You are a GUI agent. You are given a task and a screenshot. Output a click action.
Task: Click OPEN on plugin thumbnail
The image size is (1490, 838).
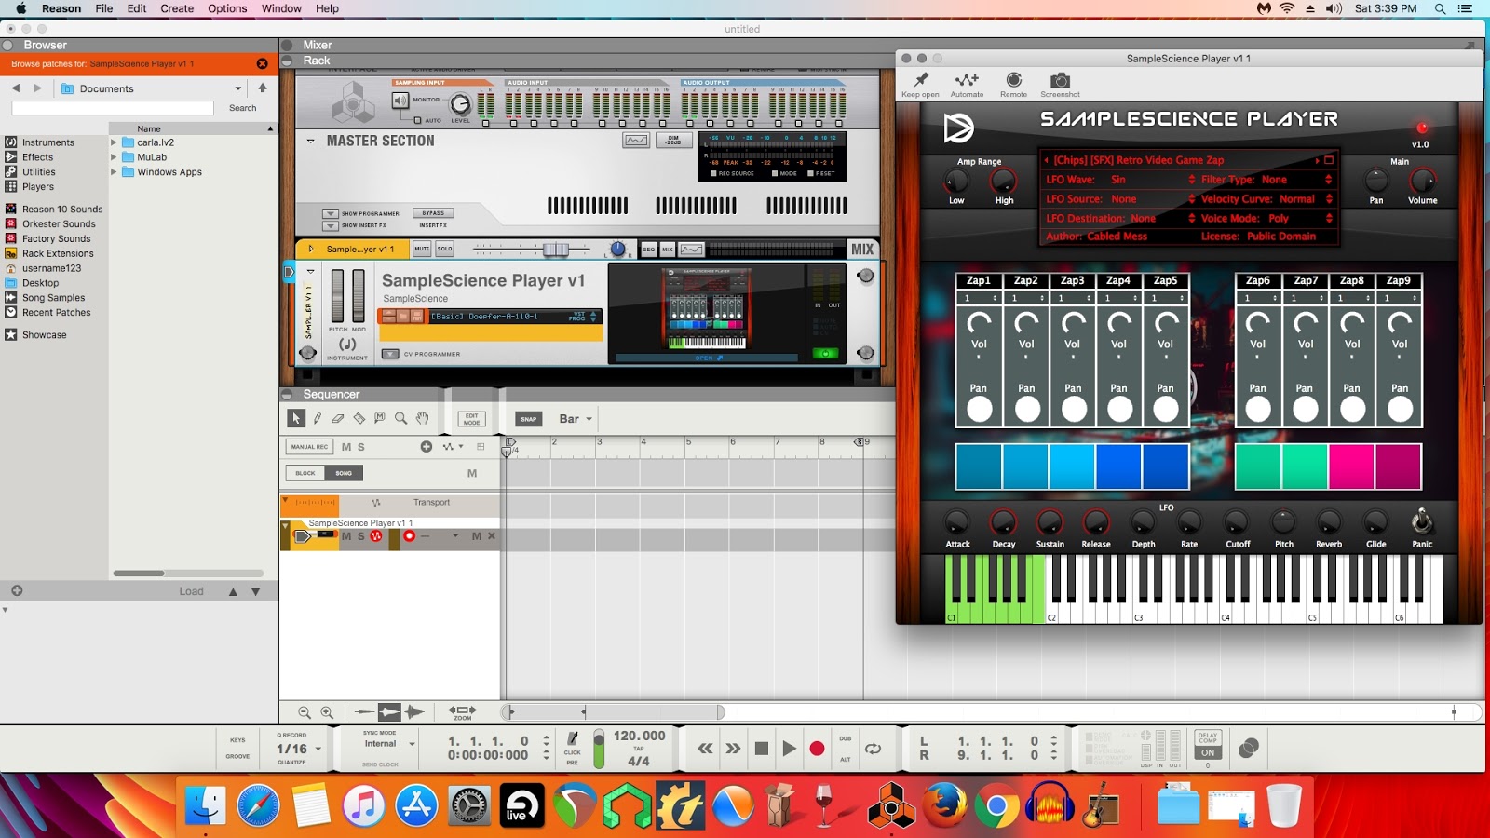(x=707, y=358)
